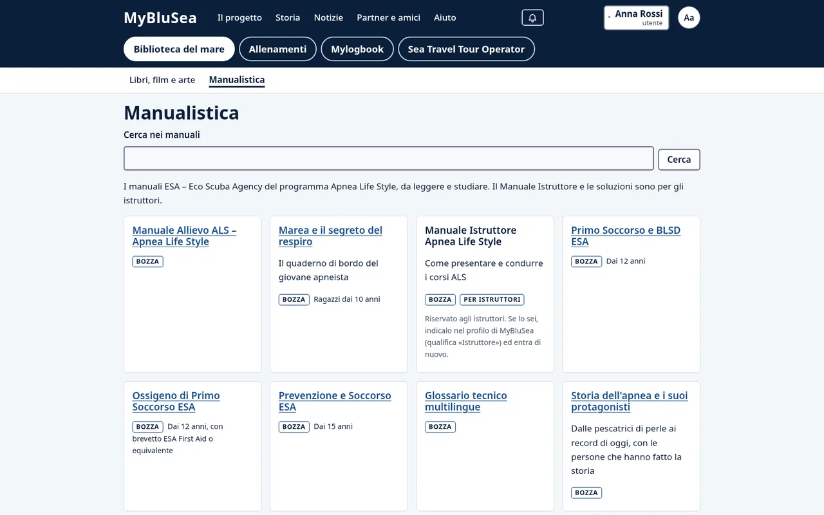This screenshot has height=515, width=824.
Task: Open Marea e il segreto del respiro
Action: (x=330, y=236)
